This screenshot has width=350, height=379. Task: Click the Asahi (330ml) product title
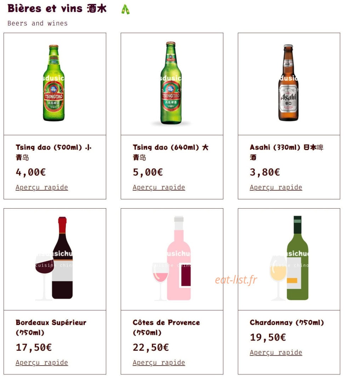click(x=287, y=152)
